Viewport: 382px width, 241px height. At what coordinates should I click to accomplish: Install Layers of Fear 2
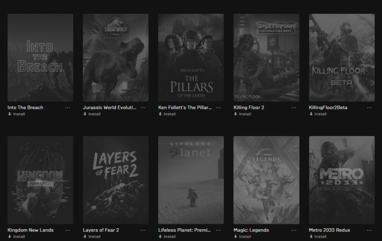pos(92,237)
